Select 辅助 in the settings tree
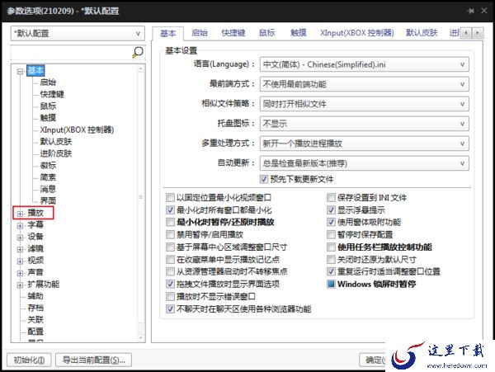495x372 pixels. [35, 296]
